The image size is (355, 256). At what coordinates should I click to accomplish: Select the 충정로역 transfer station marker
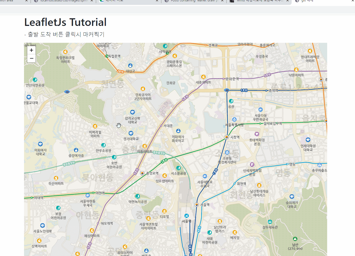tap(142, 173)
